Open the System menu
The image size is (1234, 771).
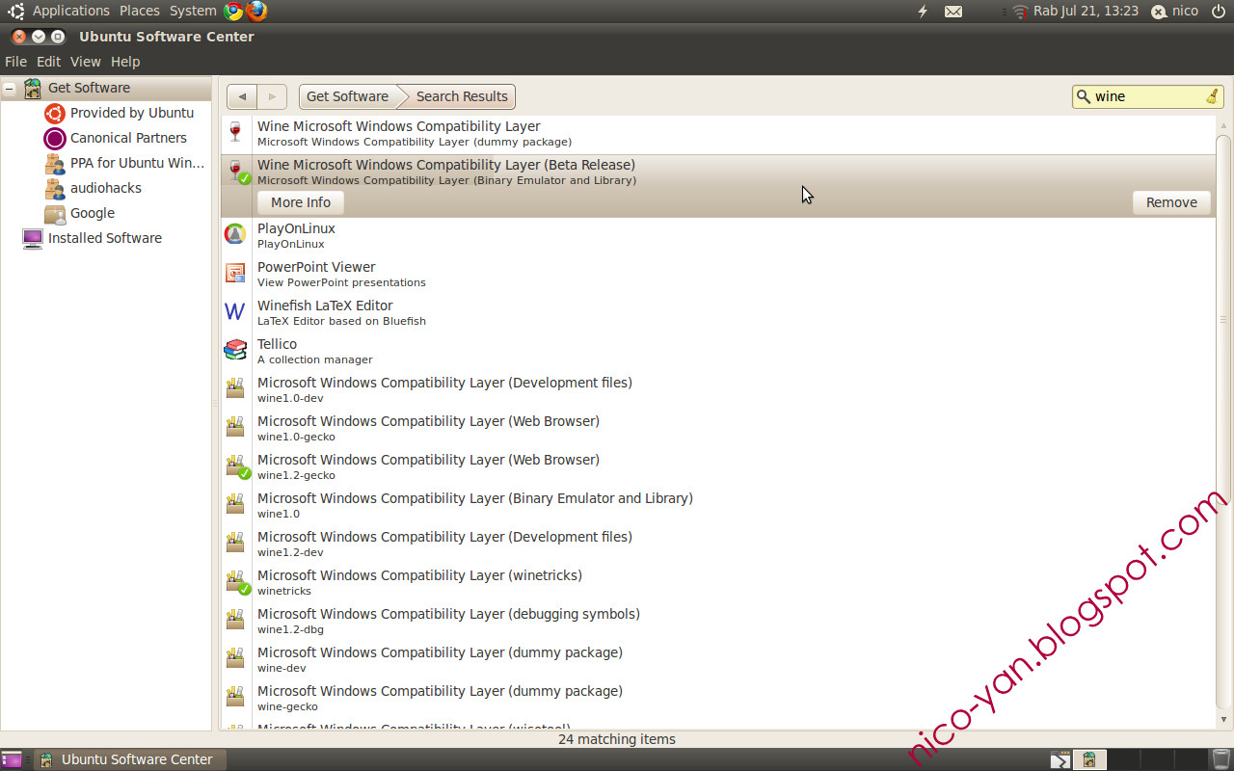(193, 11)
